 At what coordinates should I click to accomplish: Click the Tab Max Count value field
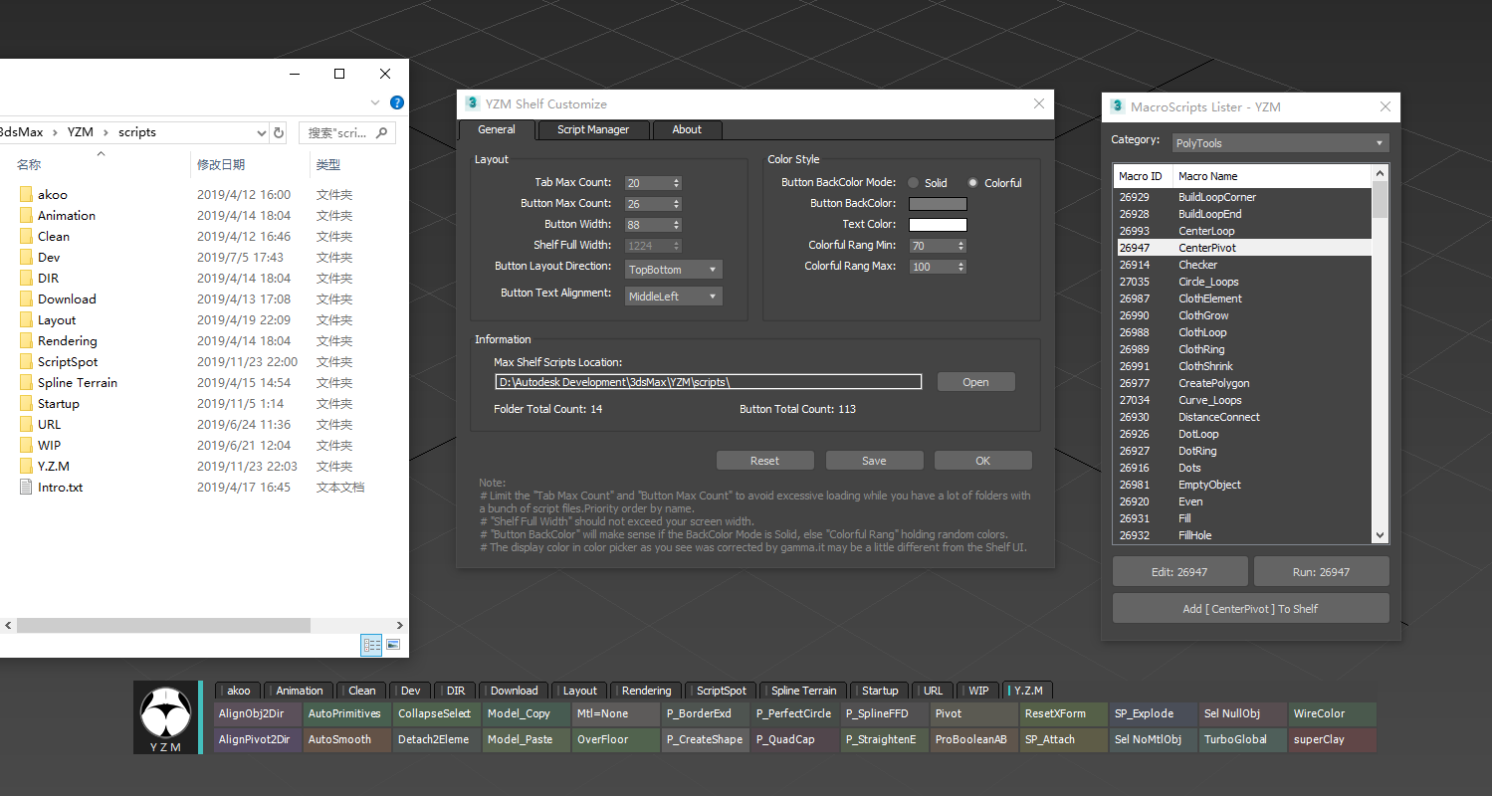(x=648, y=183)
